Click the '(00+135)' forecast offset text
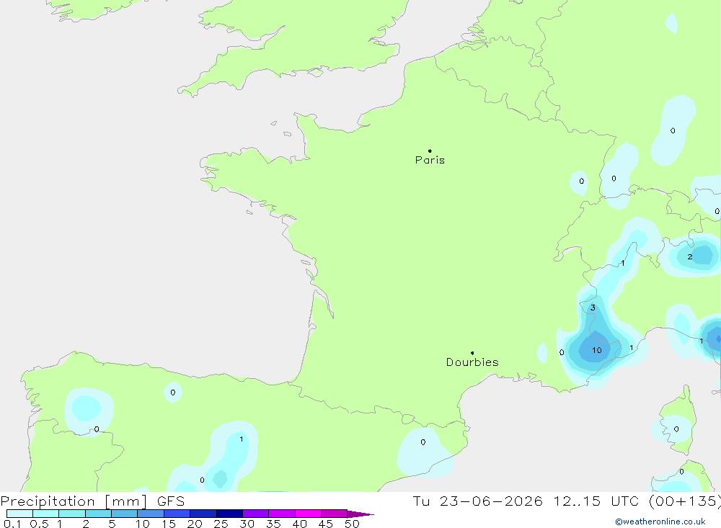Screen dimensions: 721x528 pyautogui.click(x=684, y=501)
